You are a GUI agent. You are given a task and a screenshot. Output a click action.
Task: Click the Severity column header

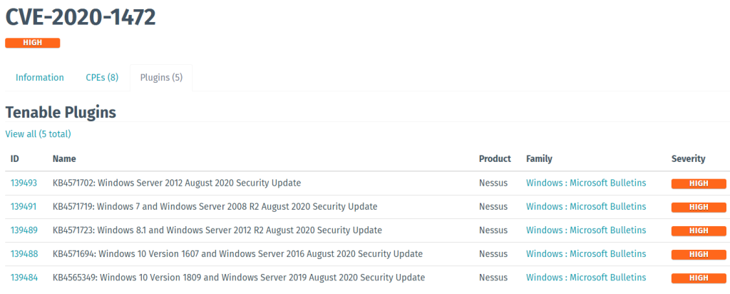click(x=688, y=159)
